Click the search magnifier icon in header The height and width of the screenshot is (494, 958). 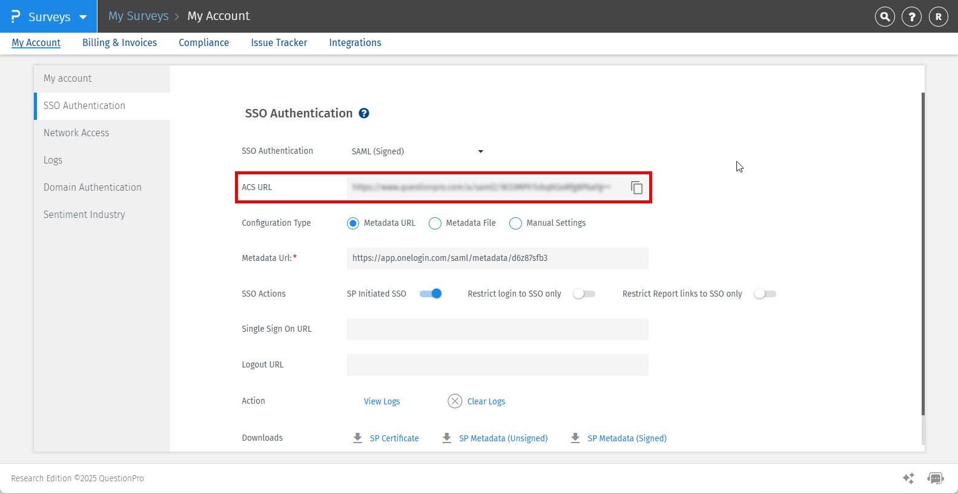[885, 17]
